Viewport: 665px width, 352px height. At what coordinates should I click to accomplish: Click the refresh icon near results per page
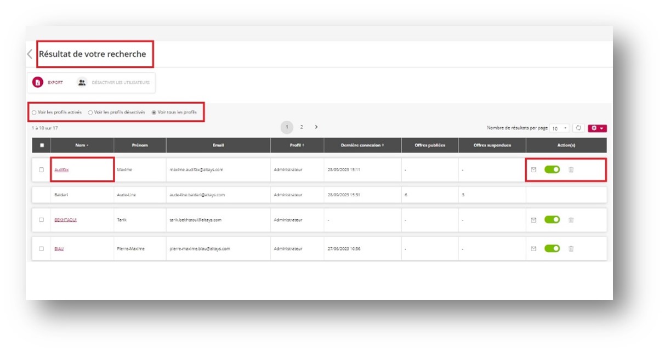pyautogui.click(x=578, y=128)
